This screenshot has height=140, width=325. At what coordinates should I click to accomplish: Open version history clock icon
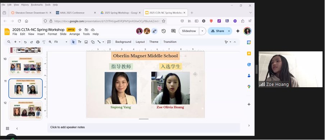164,31
